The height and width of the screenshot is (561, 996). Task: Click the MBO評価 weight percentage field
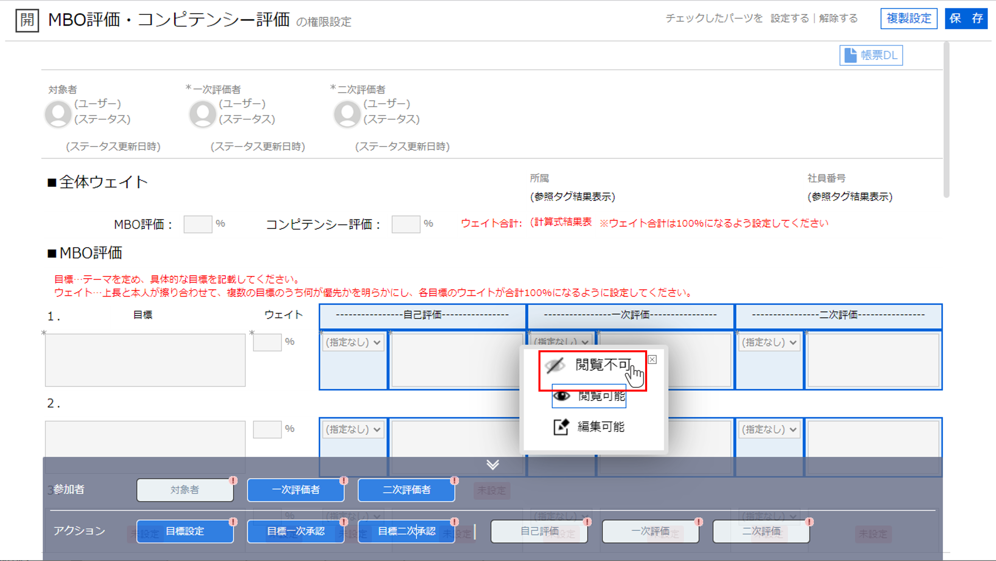pos(198,225)
